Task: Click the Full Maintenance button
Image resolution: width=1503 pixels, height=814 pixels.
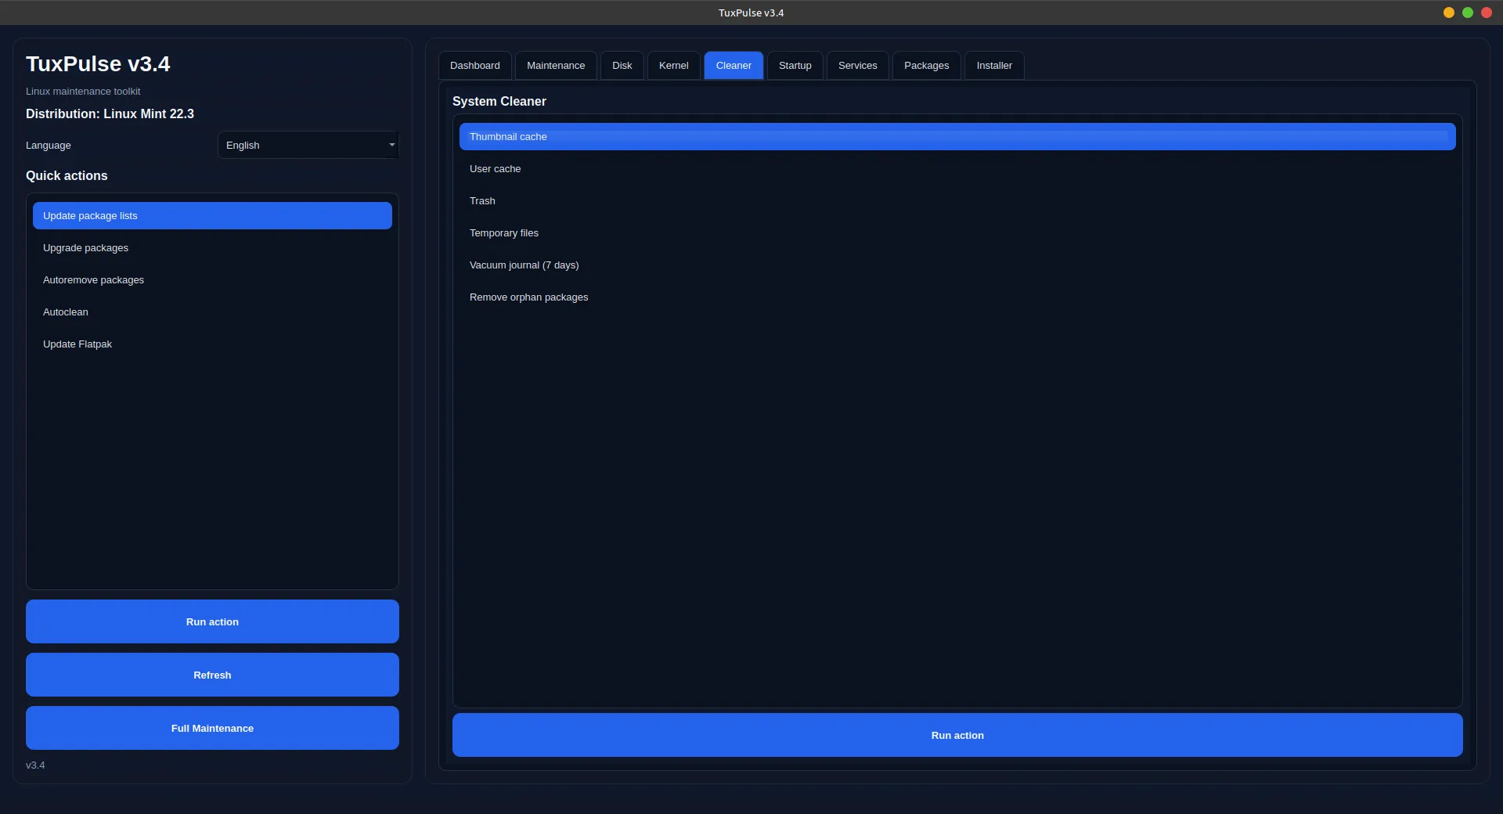Action: (x=212, y=728)
